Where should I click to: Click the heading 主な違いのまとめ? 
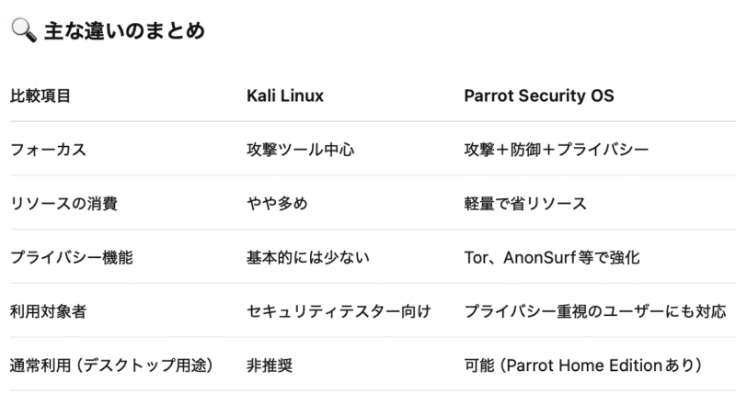pyautogui.click(x=124, y=31)
